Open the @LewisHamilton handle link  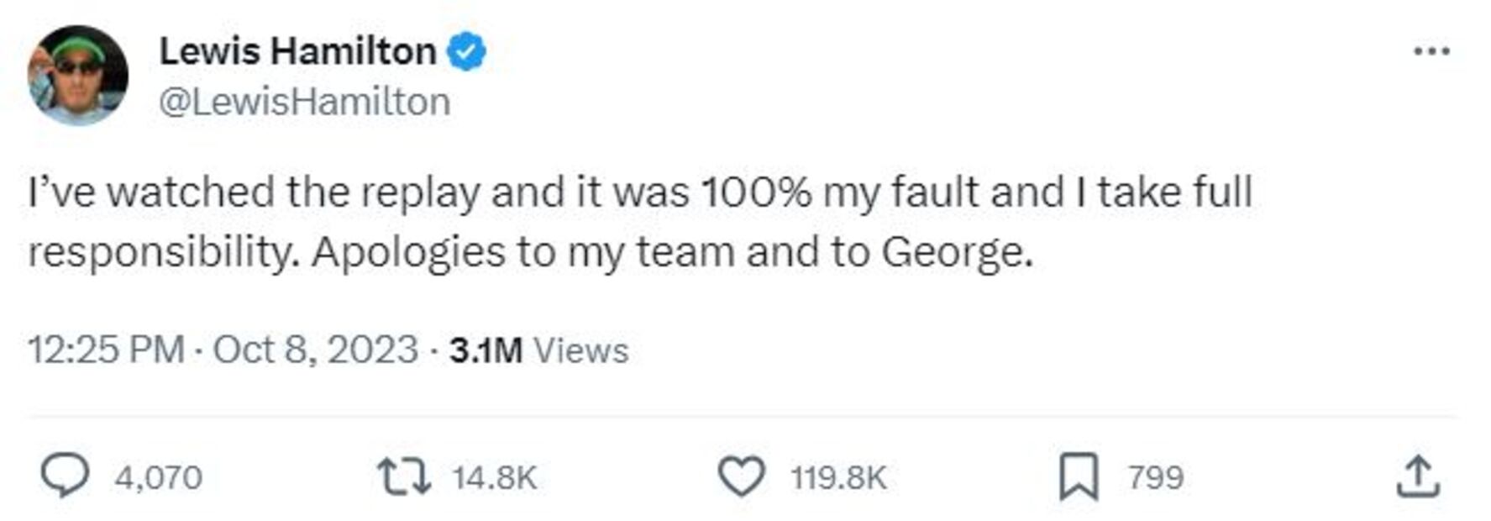(304, 102)
